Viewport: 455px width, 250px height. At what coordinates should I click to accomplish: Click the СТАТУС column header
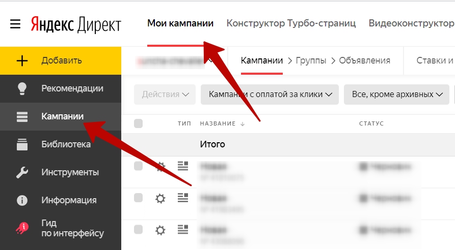371,123
